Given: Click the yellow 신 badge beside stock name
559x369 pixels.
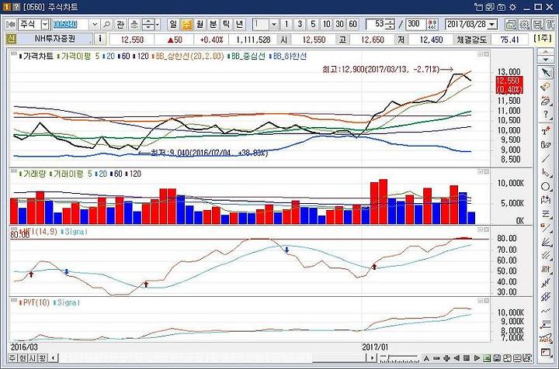Looking at the screenshot, I should click(x=11, y=39).
